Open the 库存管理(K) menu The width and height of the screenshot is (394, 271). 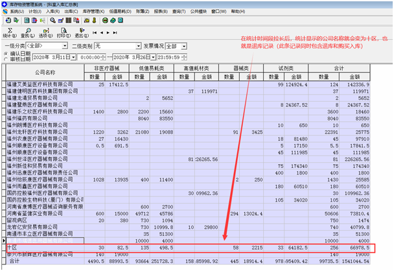click(93, 12)
